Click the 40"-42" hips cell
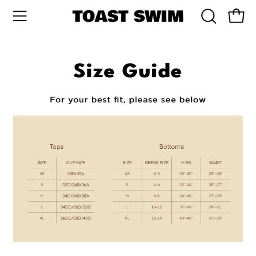This screenshot has height=256, width=256. pyautogui.click(x=186, y=218)
